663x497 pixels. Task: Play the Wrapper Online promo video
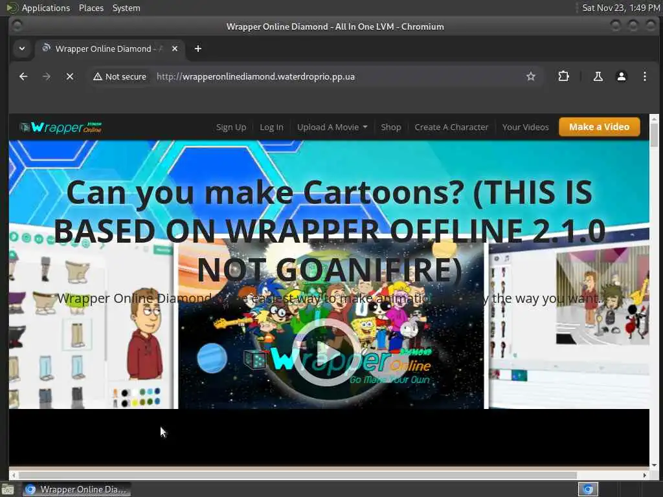[326, 351]
